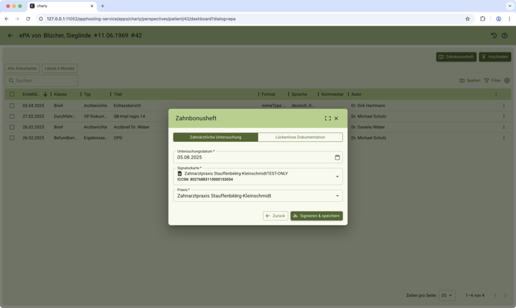Sort by Typ column header
This screenshot has height=308, width=516.
(x=87, y=94)
